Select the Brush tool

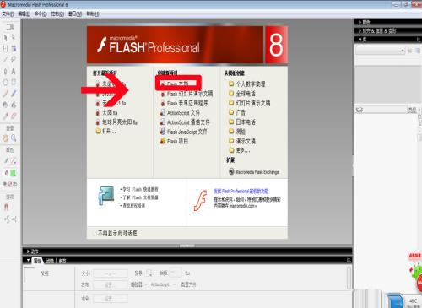pyautogui.click(x=14, y=94)
